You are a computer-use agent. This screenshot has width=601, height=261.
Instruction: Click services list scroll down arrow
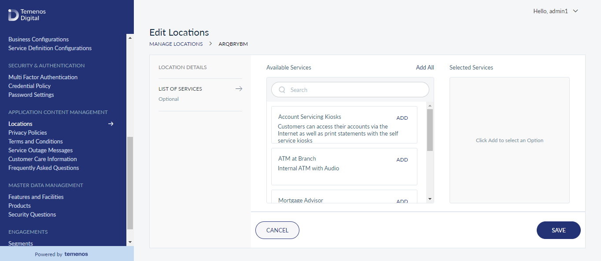[x=430, y=199]
